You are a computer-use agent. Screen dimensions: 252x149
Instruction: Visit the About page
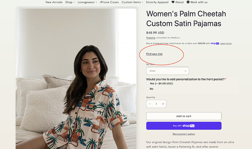177,2
